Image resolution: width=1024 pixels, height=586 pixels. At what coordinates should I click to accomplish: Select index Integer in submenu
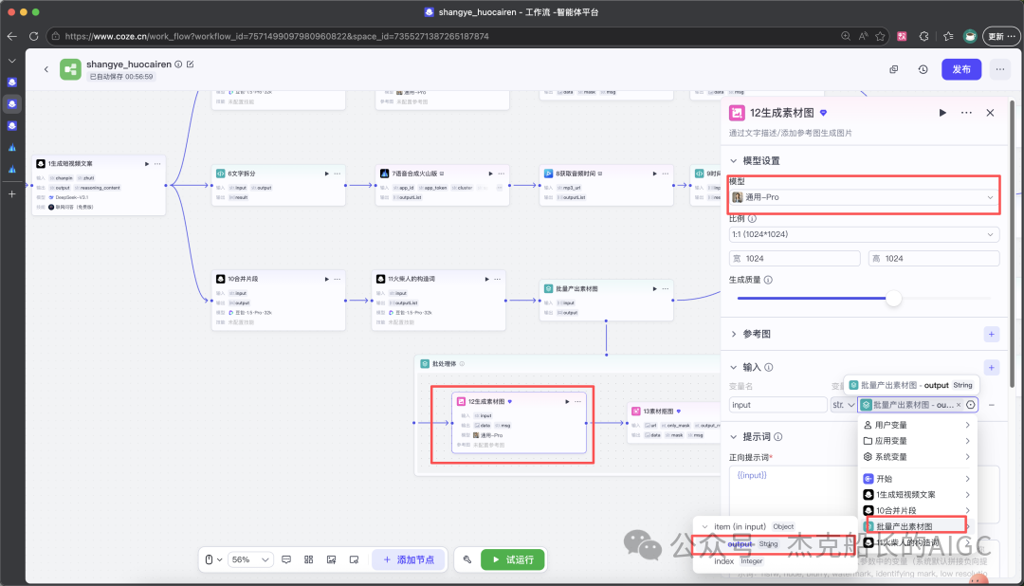tap(774, 561)
